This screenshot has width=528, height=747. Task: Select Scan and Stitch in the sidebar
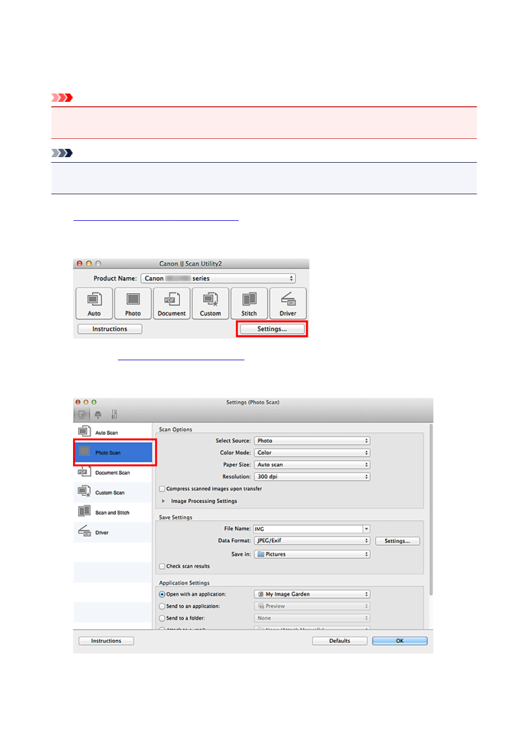click(112, 512)
